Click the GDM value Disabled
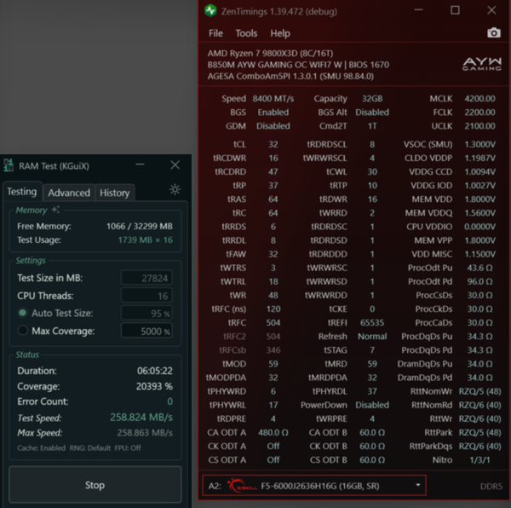The image size is (511, 508). pyautogui.click(x=273, y=126)
